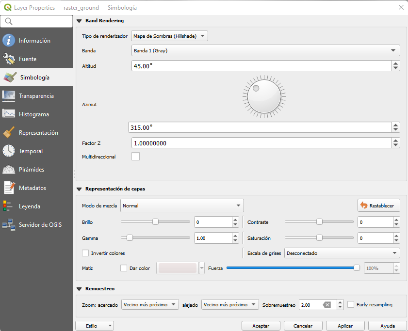Switch to the Transparencia tab
The image size is (408, 331).
[36, 96]
